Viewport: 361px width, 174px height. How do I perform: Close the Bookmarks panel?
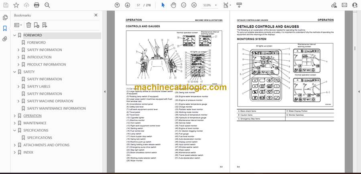pos(96,15)
